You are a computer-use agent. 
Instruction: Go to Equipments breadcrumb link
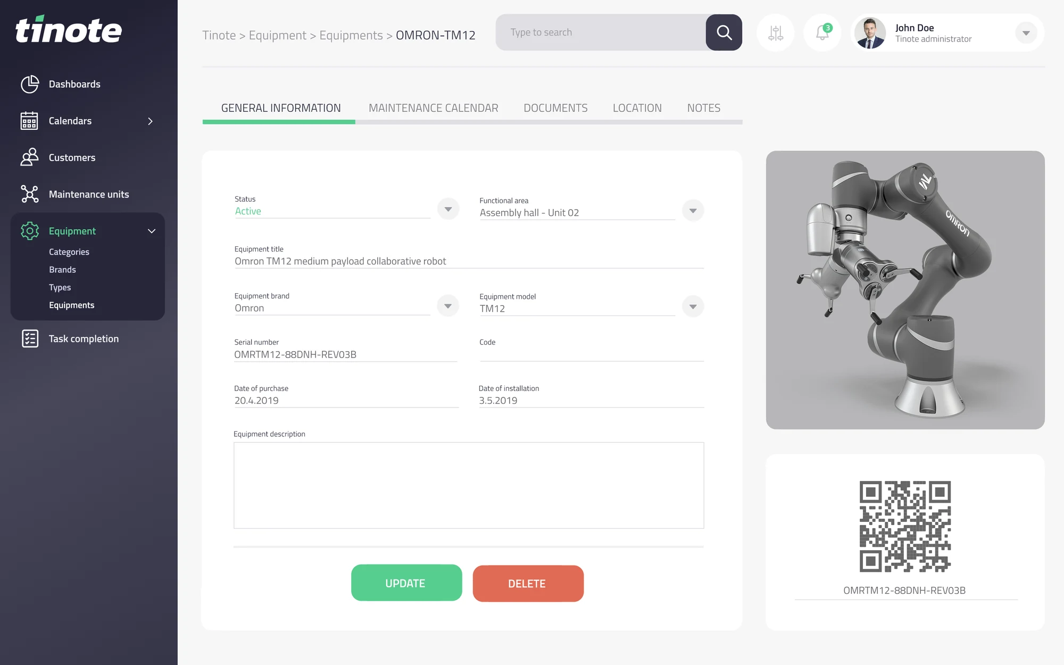351,35
